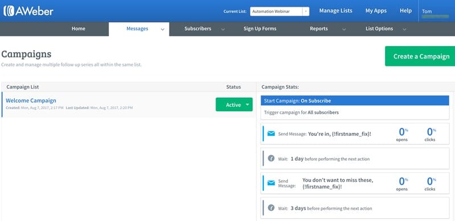This screenshot has height=221, width=455.
Task: Open the Sign Up Forms tab
Action: (260, 29)
